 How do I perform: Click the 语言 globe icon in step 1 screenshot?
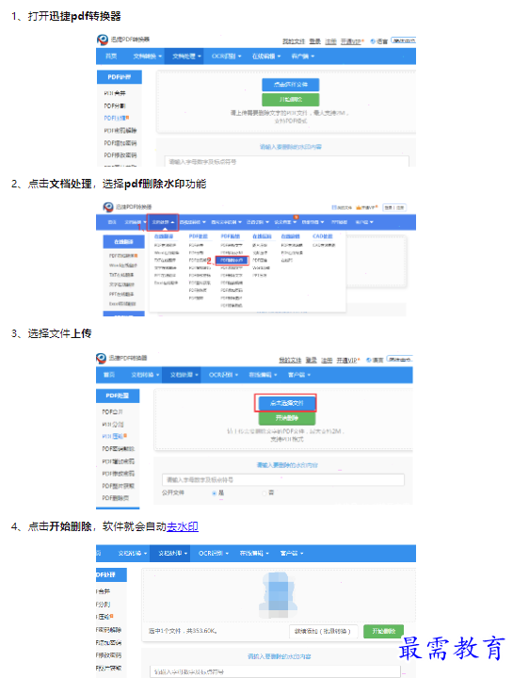[372, 41]
